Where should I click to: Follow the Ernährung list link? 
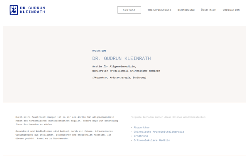click(x=141, y=136)
